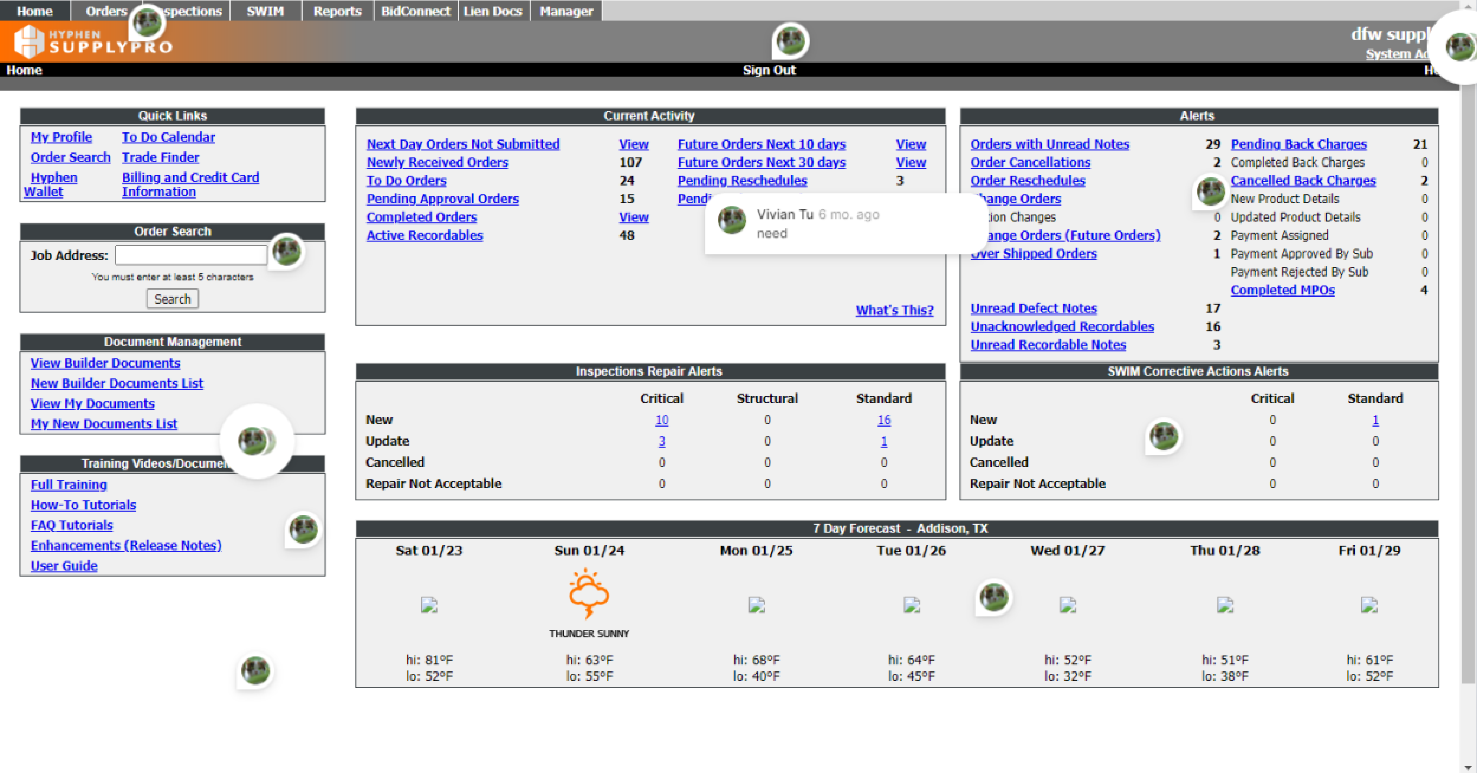Click Vivian Tu's avatar in the comment popup
Screen dimensions: 1477x773
(x=732, y=220)
